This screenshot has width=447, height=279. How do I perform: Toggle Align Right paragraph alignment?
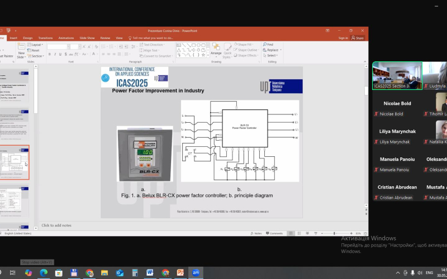114,54
